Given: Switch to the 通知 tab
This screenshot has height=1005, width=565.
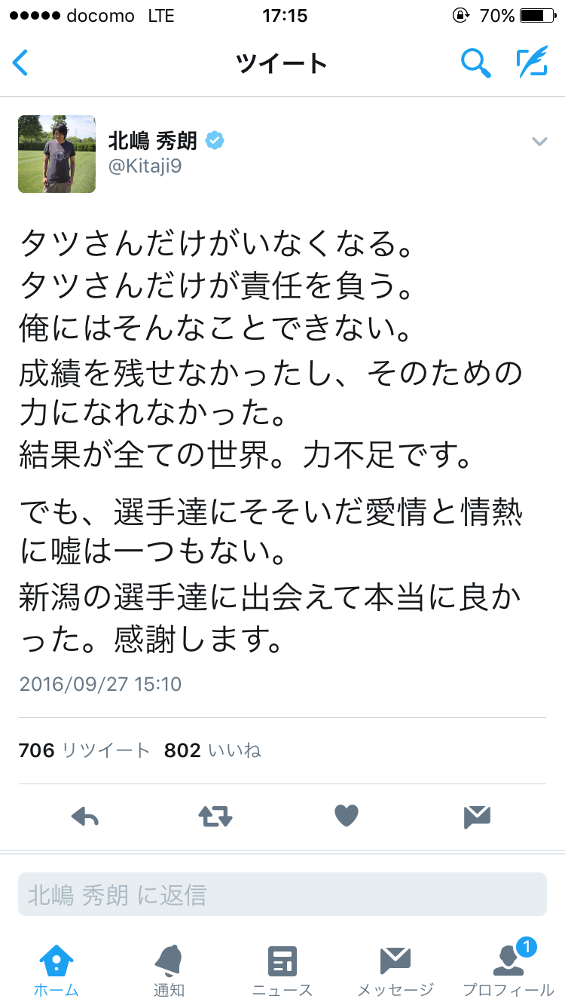Looking at the screenshot, I should click(169, 970).
